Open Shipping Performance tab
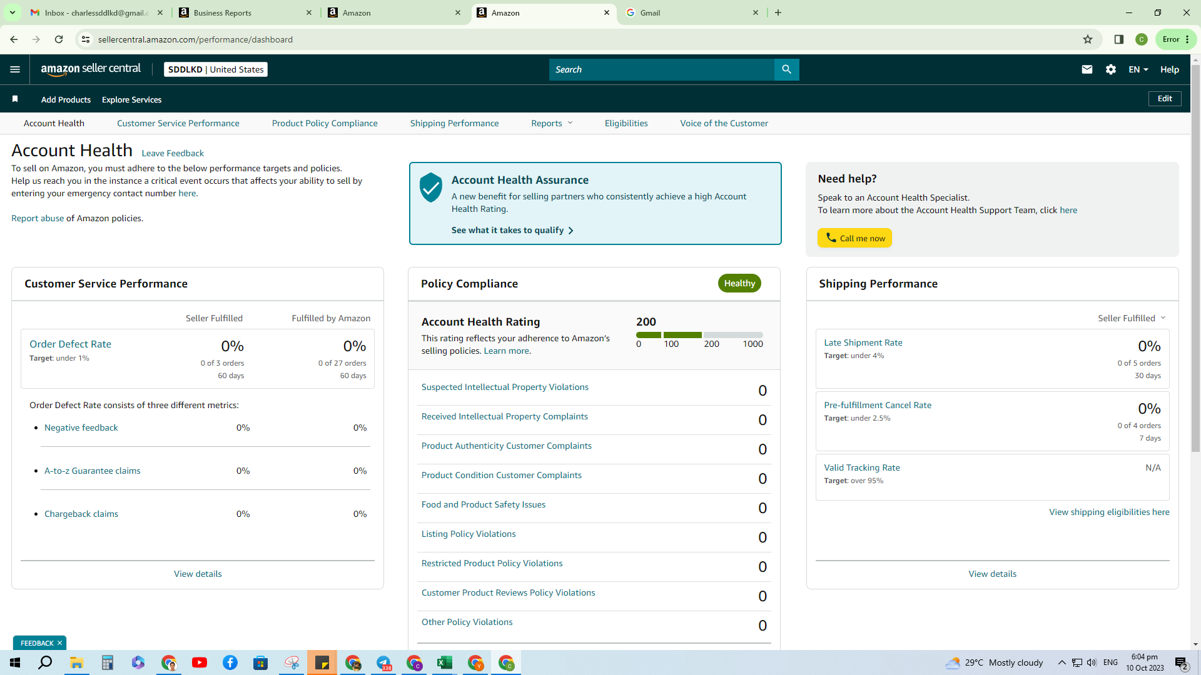 click(455, 123)
